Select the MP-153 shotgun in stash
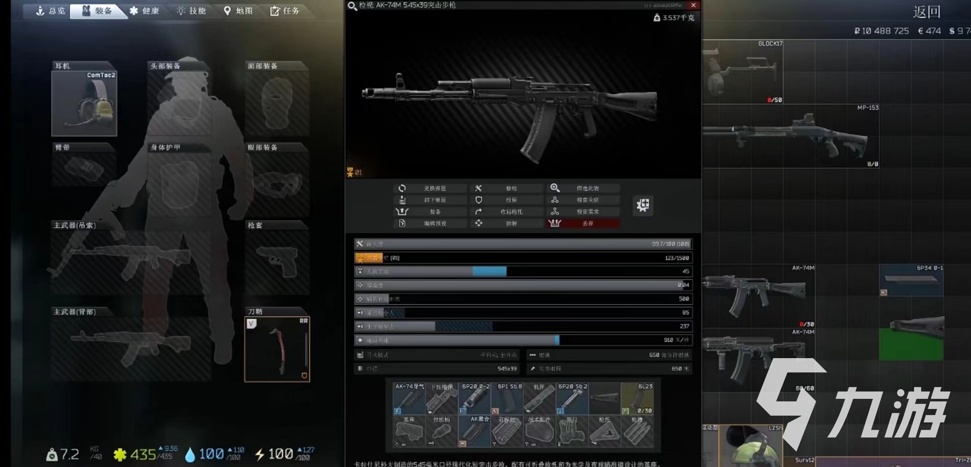Image resolution: width=971 pixels, height=467 pixels. 791,136
